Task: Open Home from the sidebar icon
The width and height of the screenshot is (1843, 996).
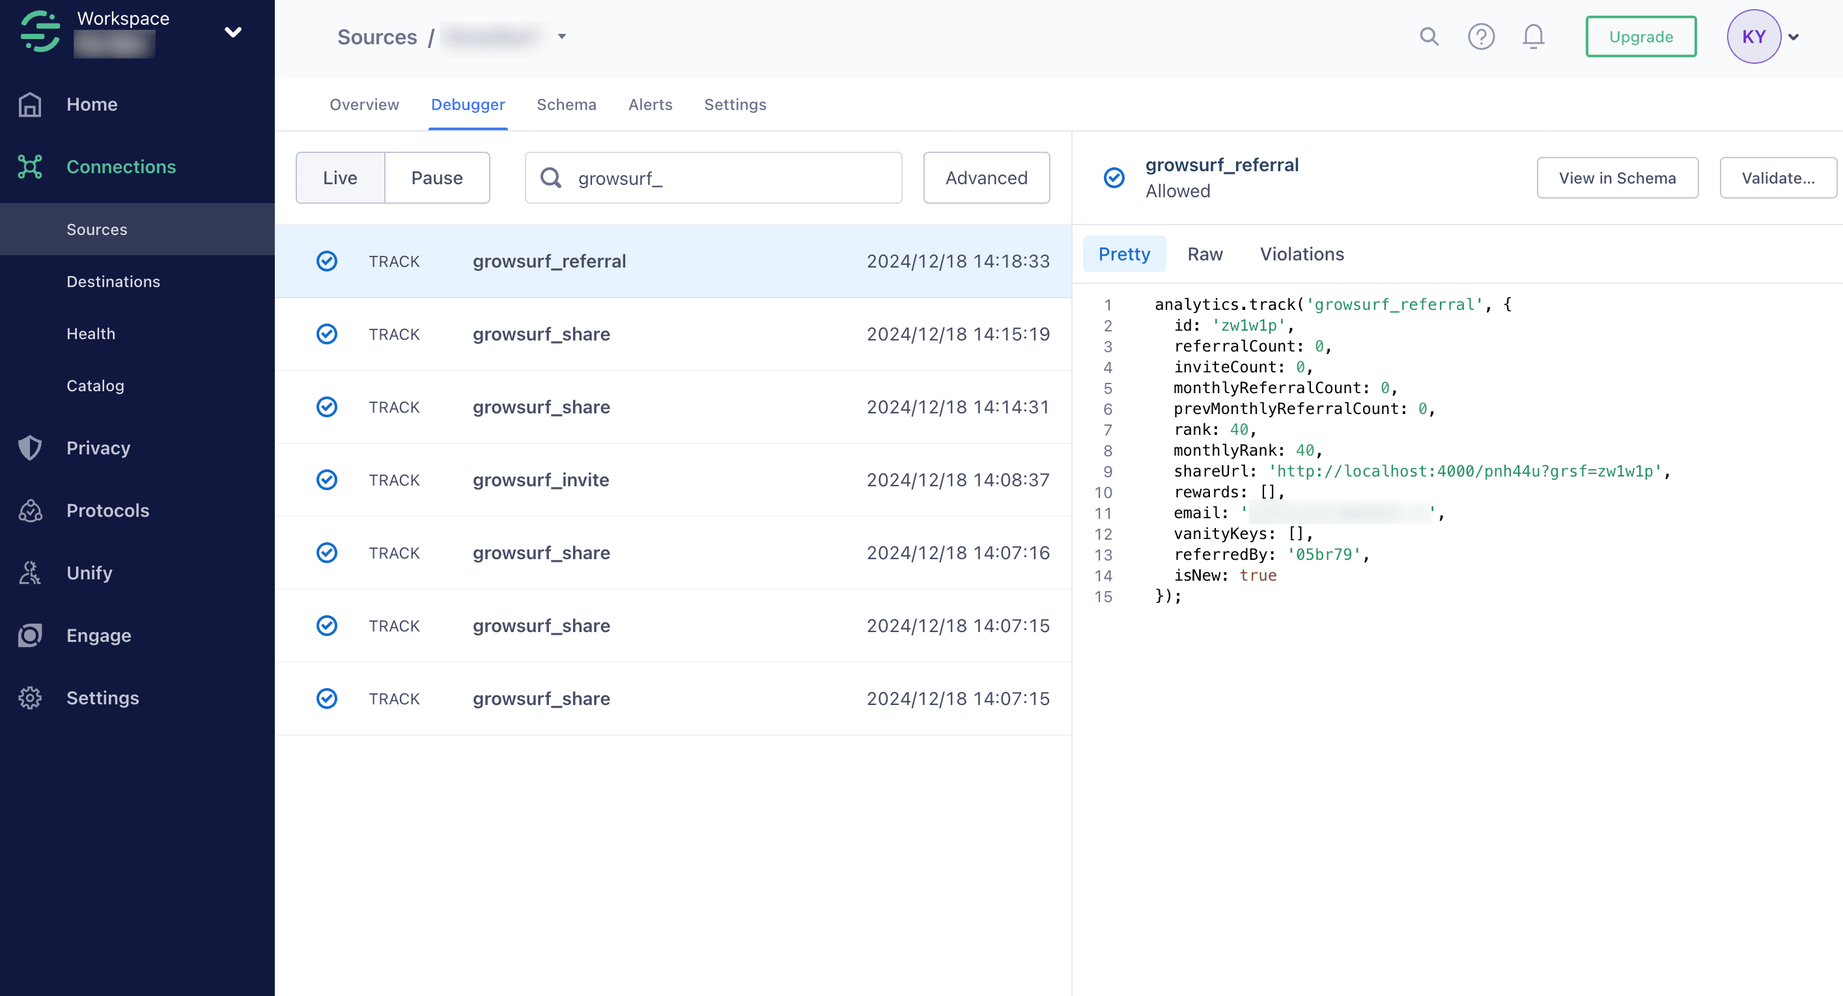Action: [30, 104]
